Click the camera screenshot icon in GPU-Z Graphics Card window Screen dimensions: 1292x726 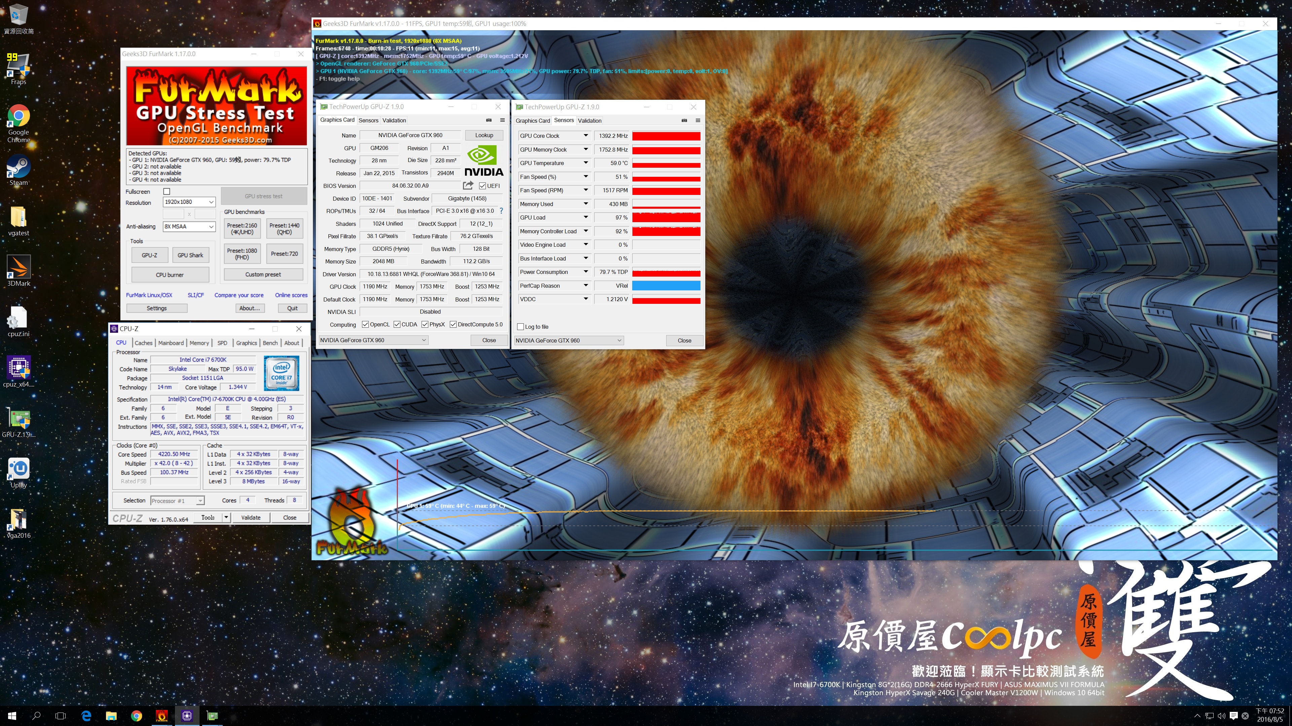[x=489, y=120]
